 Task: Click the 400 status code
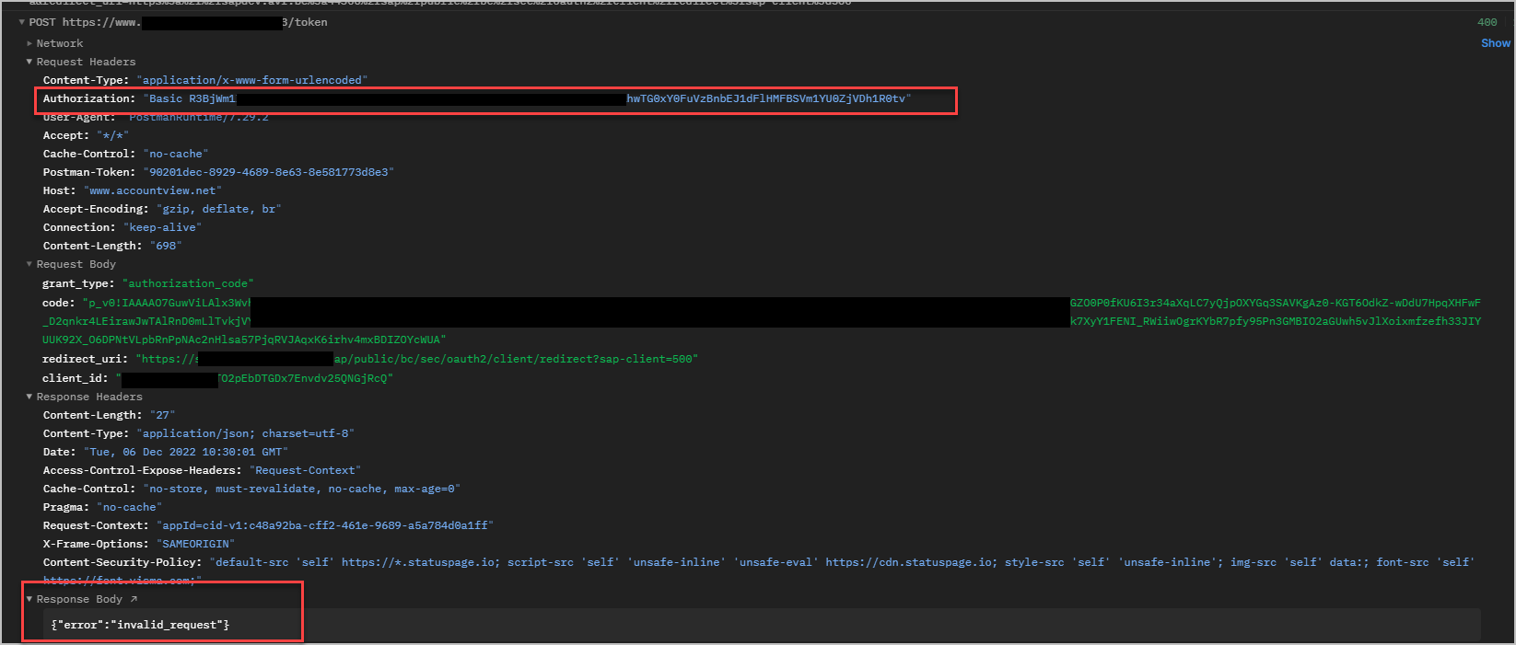point(1487,22)
